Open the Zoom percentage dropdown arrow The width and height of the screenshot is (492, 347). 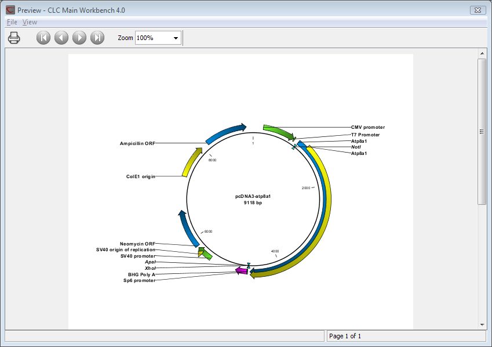(x=176, y=38)
